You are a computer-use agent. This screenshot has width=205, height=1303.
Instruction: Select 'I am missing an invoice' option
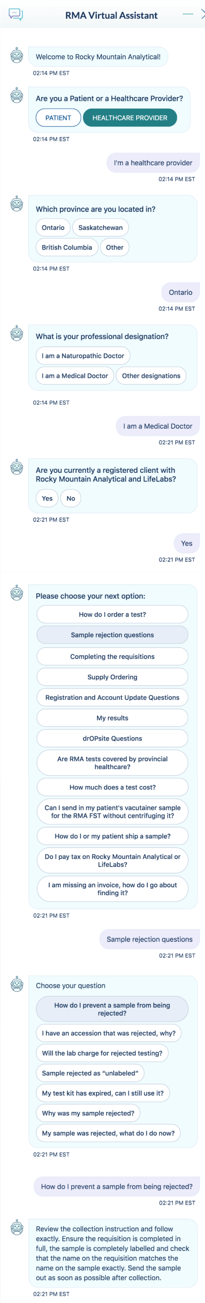click(x=112, y=889)
